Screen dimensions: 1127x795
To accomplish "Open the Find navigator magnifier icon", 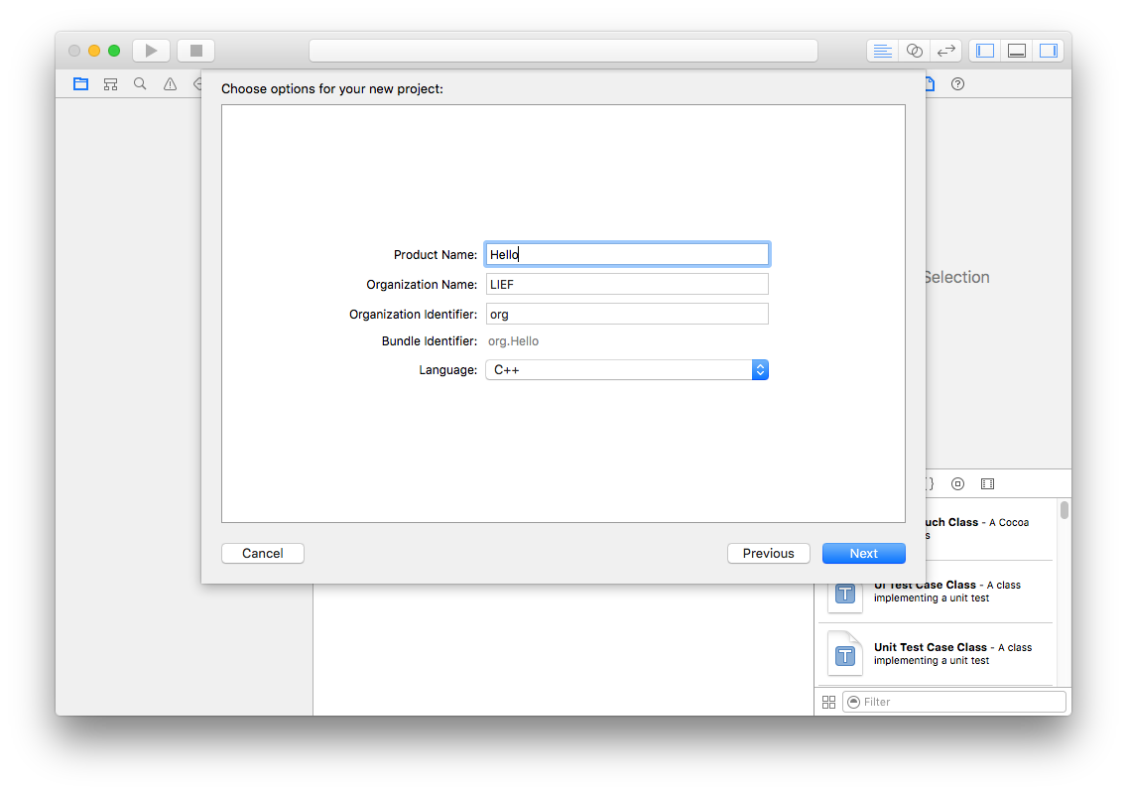I will click(140, 84).
